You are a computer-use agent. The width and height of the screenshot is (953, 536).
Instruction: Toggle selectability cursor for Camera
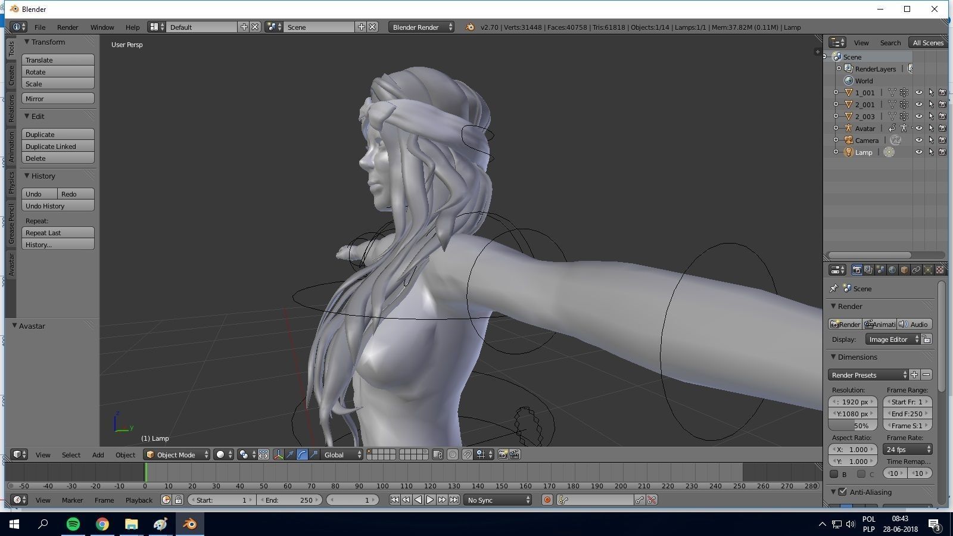coord(931,140)
